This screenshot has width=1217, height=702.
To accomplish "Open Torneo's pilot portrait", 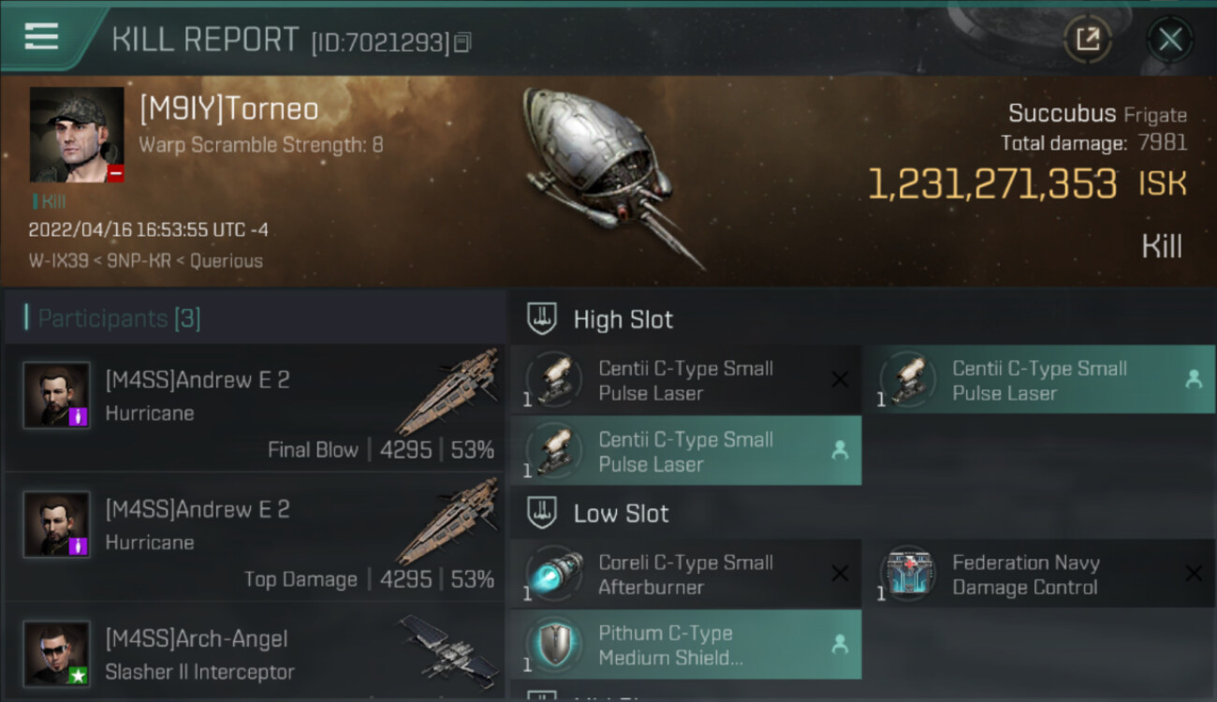I will pos(77,135).
